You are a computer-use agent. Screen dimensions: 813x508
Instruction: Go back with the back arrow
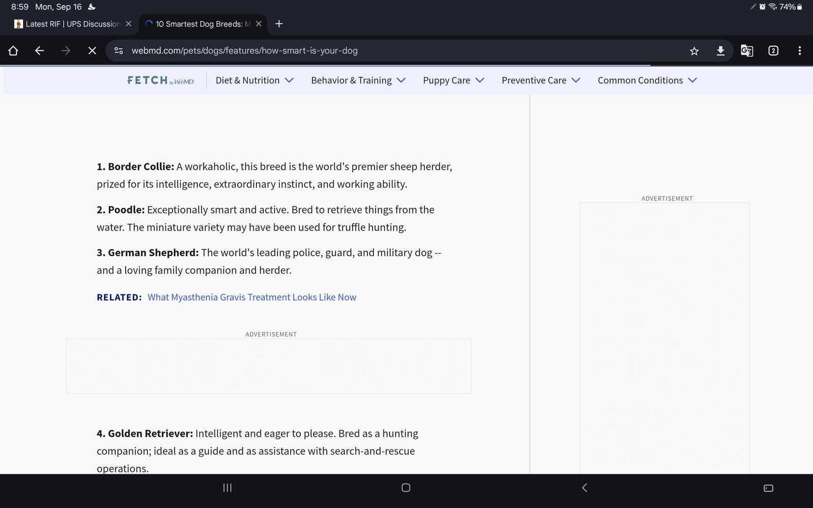[40, 50]
